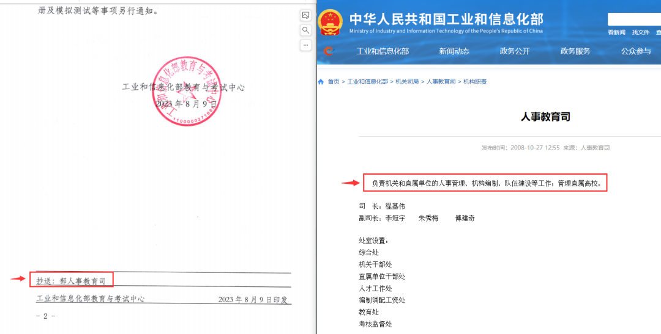Image resolution: width=661 pixels, height=334 pixels.
Task: Click the national emblem logo in website header
Action: pyautogui.click(x=330, y=22)
